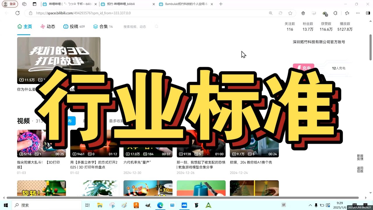Screen dimensions: 373x210
Task: Open the Favorites list icon
Action: 347,13
